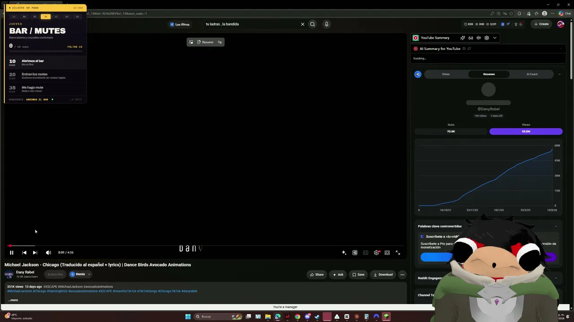Click the vidIQ icon in player controls
Screen dimensions: 574x322
pyautogui.click(x=355, y=253)
